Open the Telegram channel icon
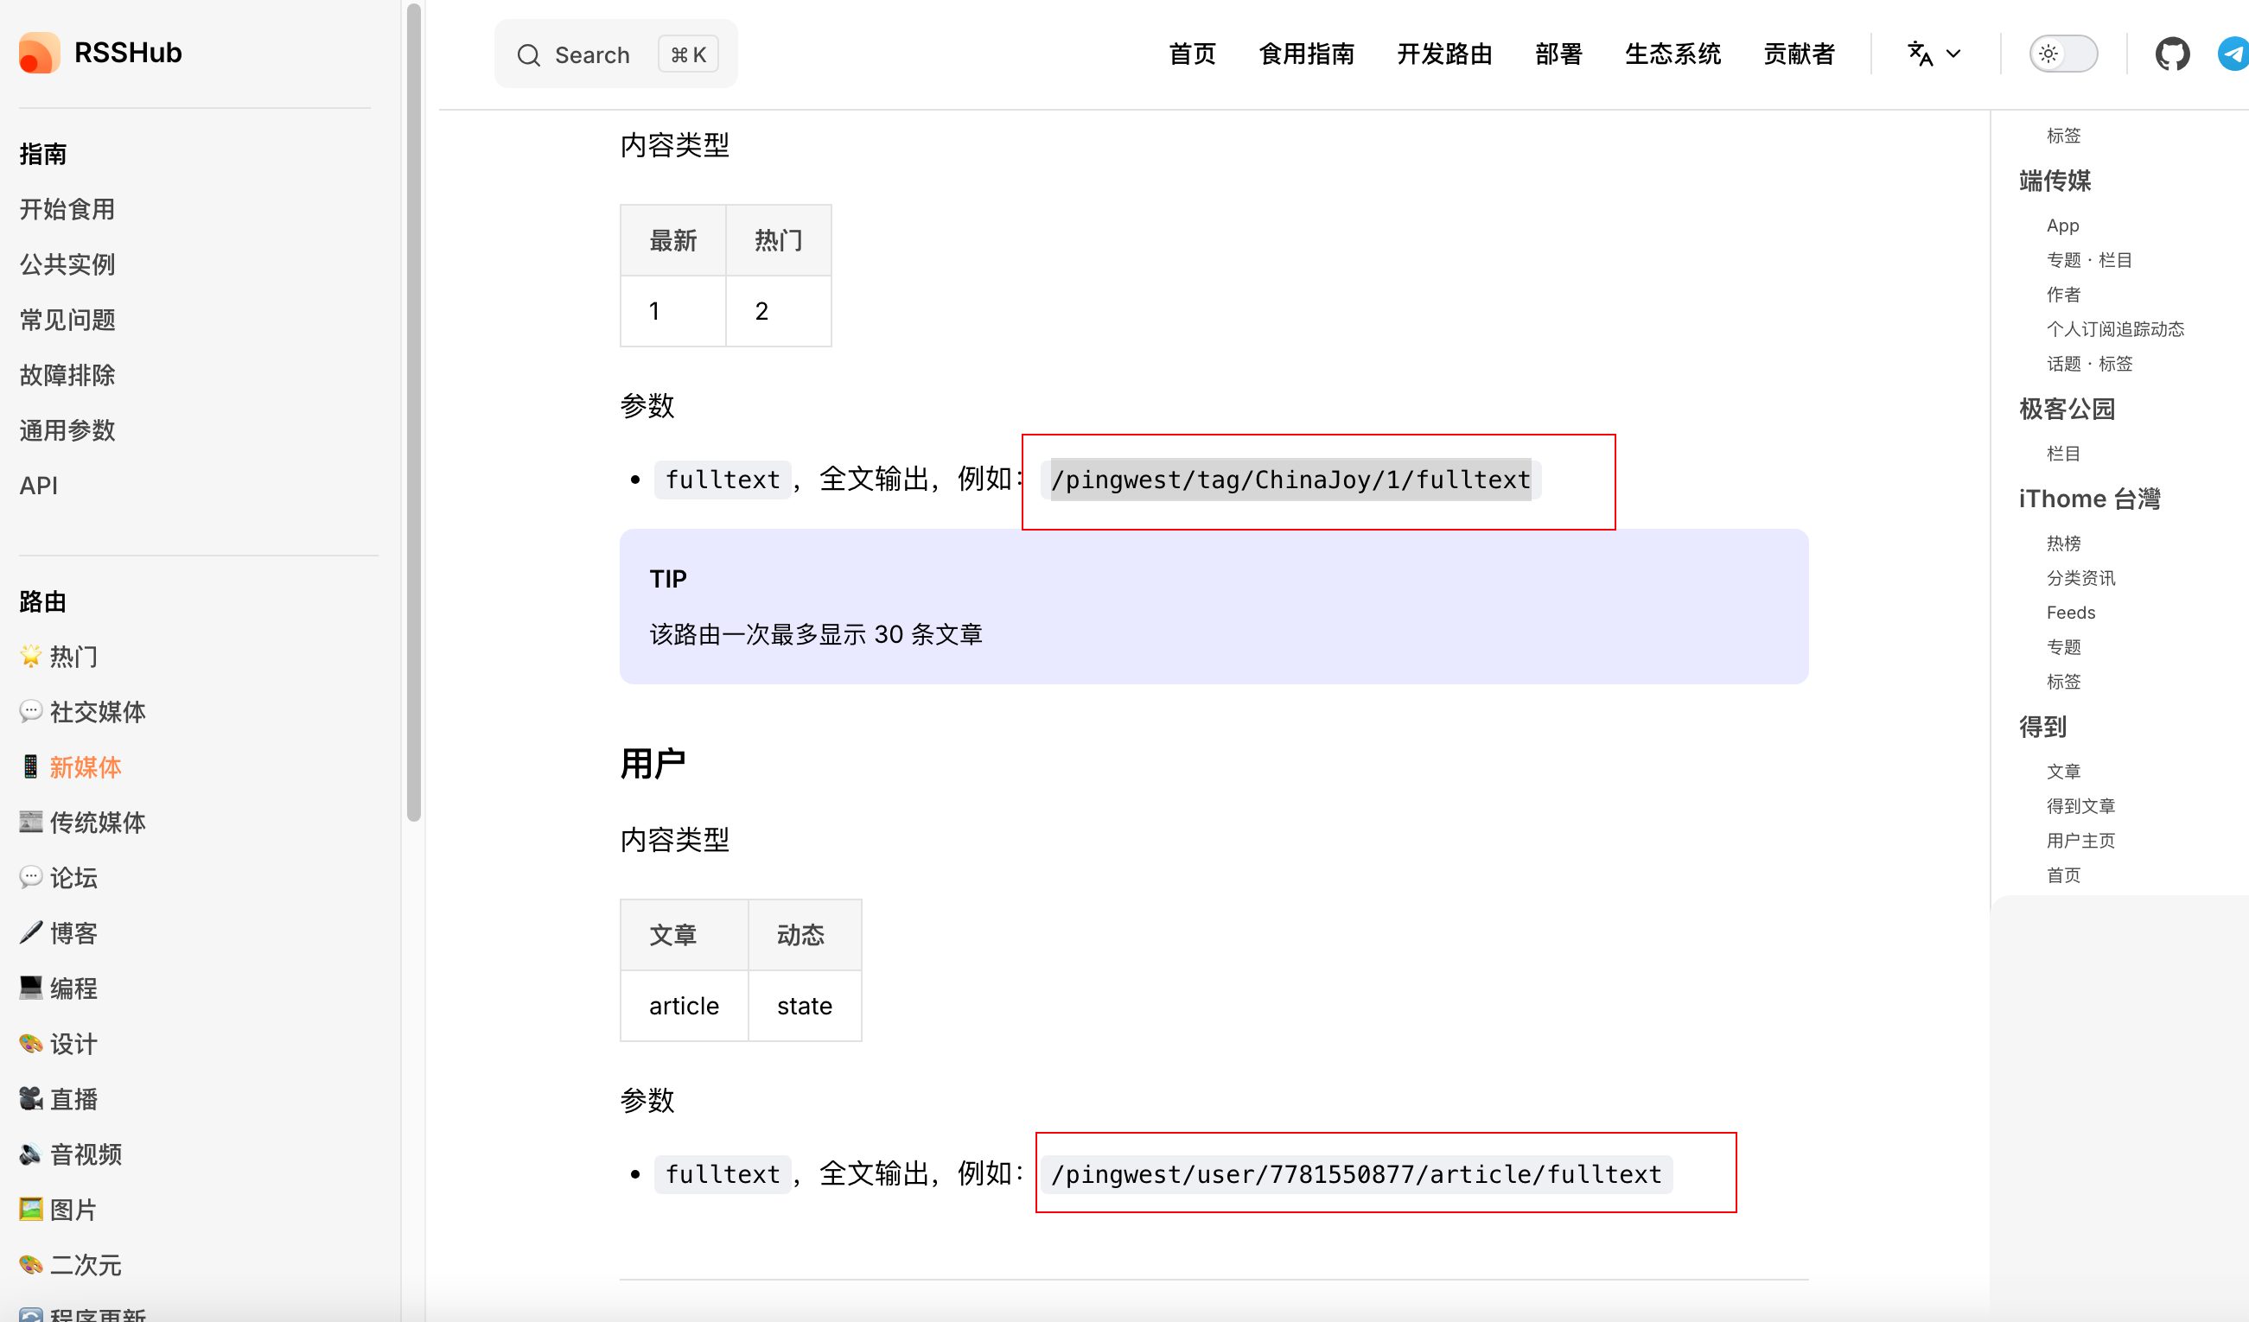The image size is (2249, 1322). click(x=2233, y=54)
